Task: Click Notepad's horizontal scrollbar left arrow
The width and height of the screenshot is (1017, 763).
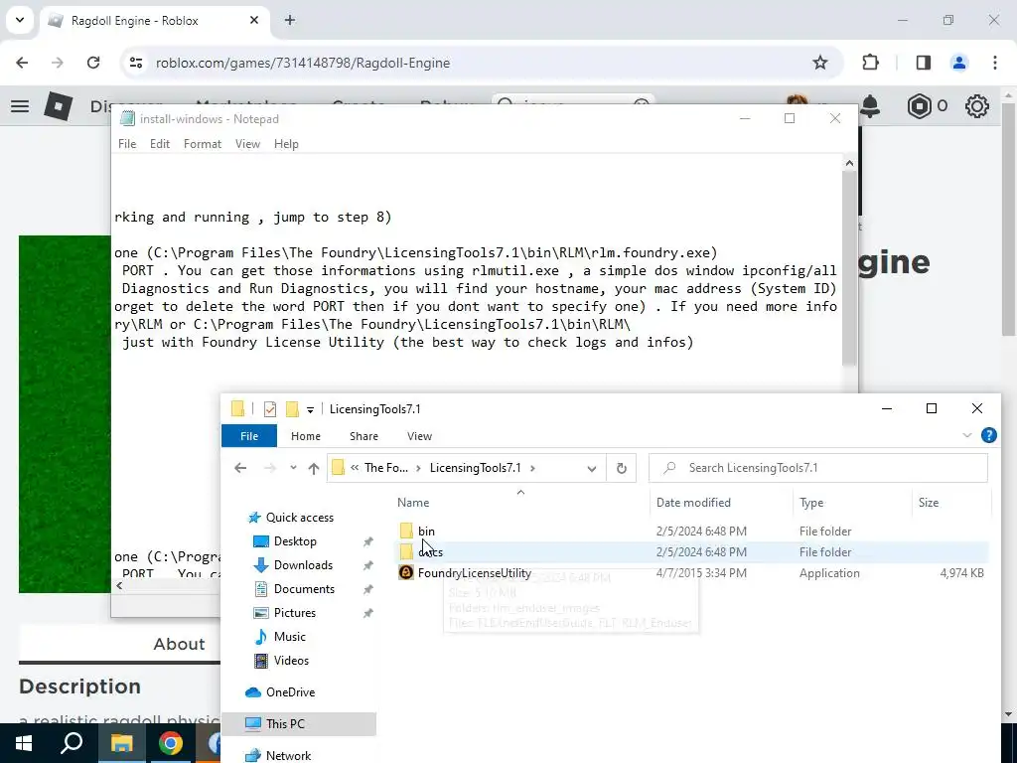Action: tap(119, 585)
